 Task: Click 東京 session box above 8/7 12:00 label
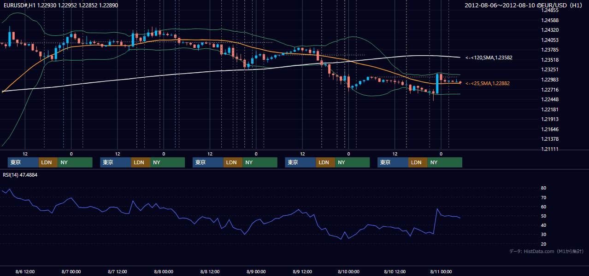[x=116, y=162]
